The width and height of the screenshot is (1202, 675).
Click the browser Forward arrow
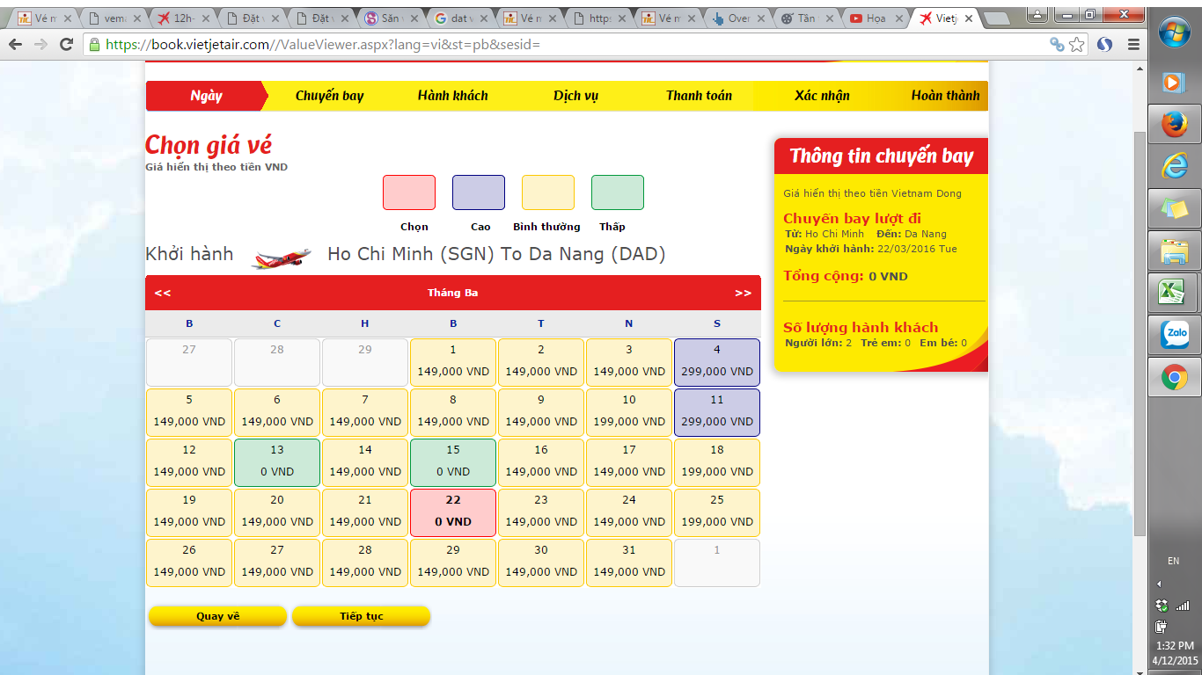pyautogui.click(x=40, y=44)
